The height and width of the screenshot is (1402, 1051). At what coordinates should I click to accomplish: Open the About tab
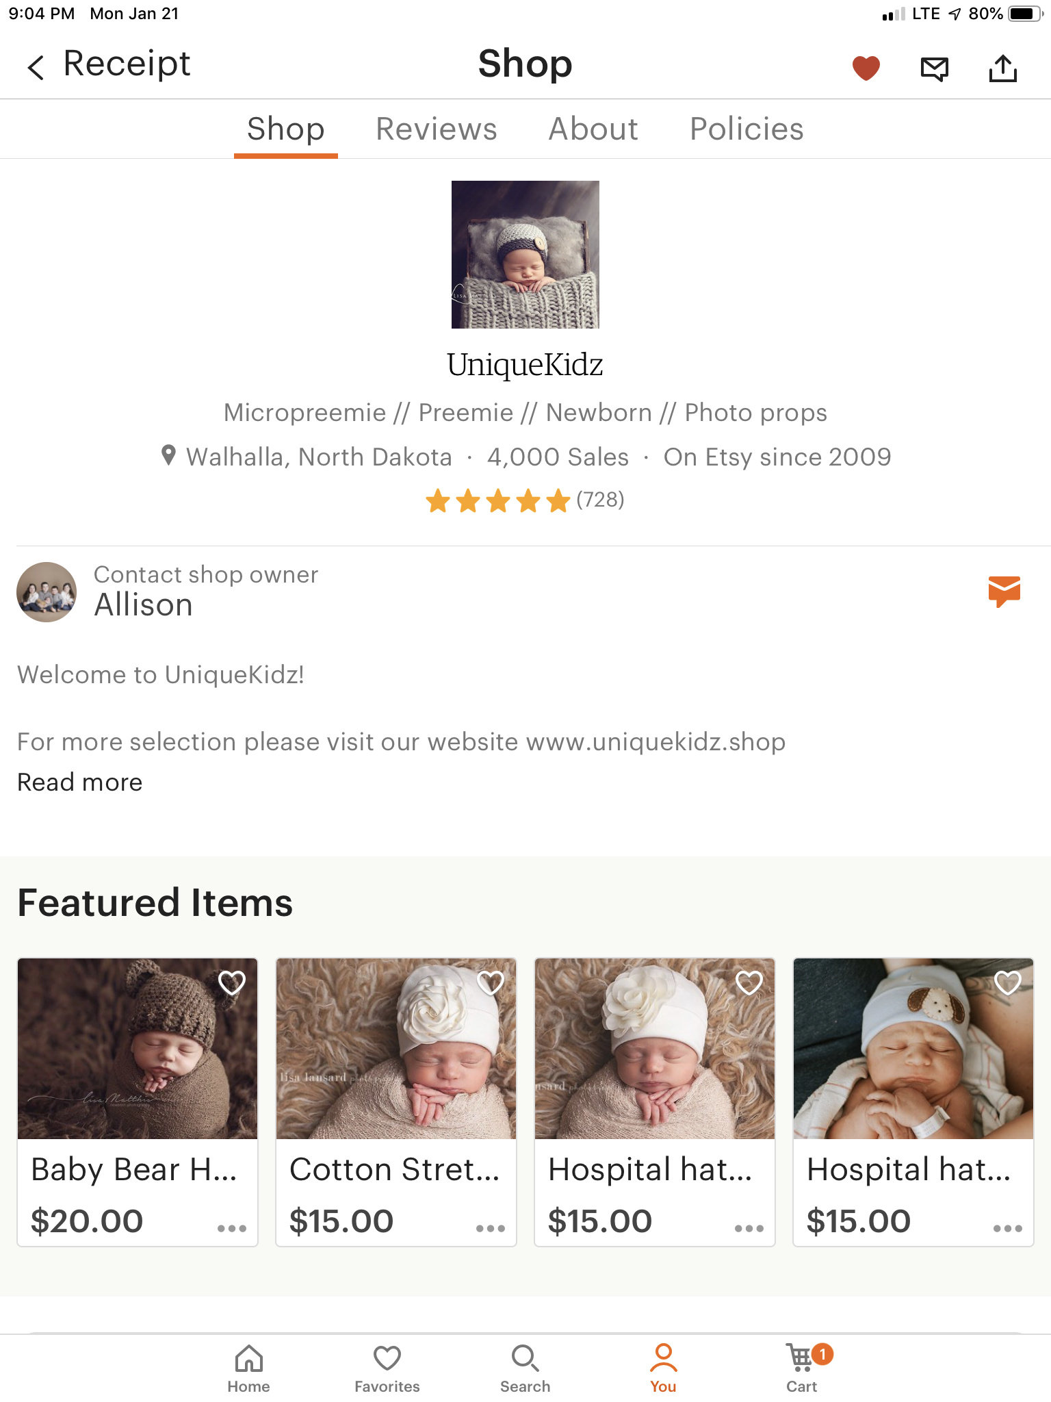(x=593, y=129)
